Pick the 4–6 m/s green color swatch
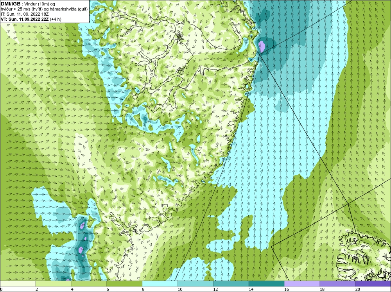391x292 pixels. click(89, 283)
